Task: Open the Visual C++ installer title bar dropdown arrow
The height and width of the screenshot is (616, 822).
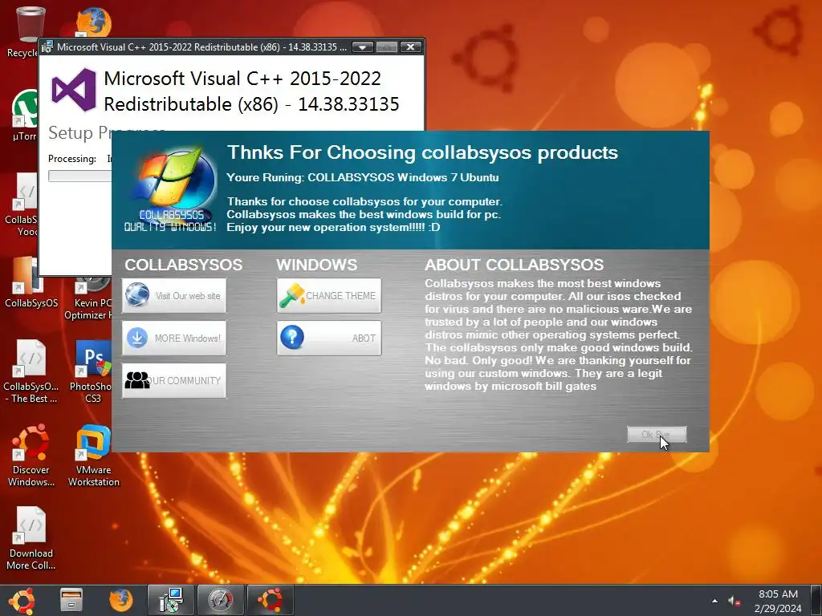Action: point(363,47)
